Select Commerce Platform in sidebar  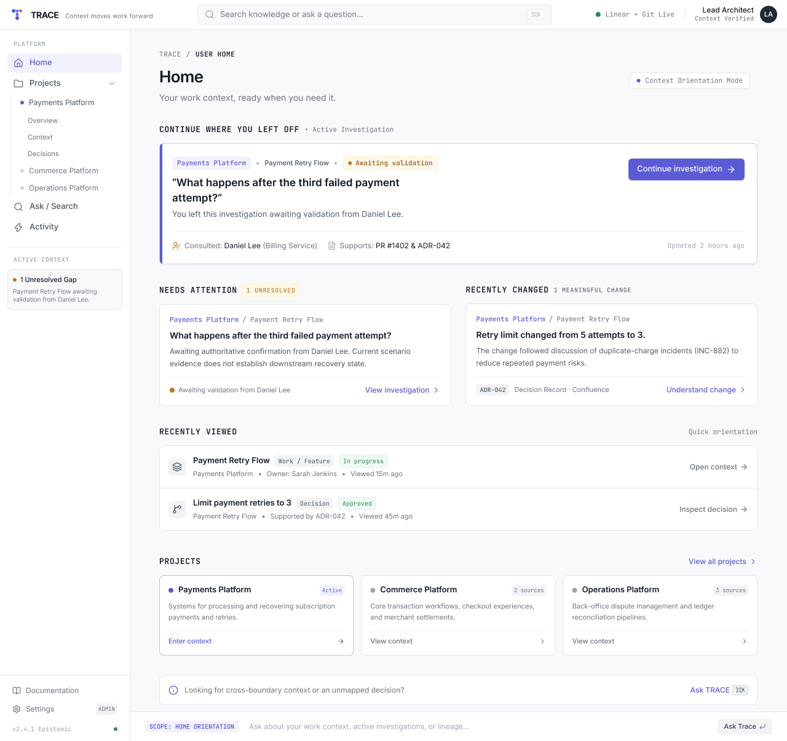(63, 171)
